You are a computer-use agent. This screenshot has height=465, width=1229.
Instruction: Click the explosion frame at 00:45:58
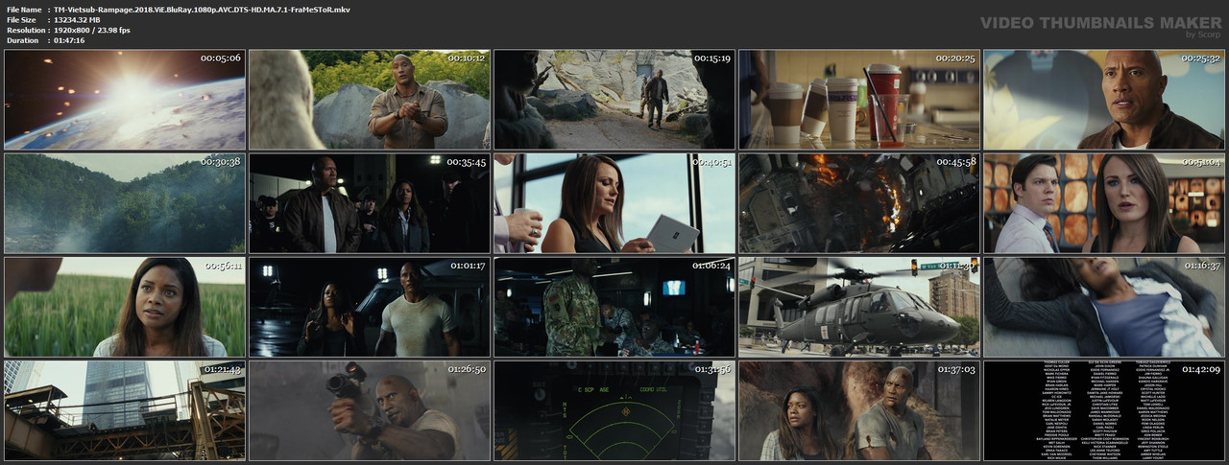point(858,203)
